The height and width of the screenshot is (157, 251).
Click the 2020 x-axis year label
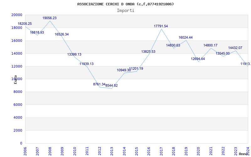[x=199, y=151]
